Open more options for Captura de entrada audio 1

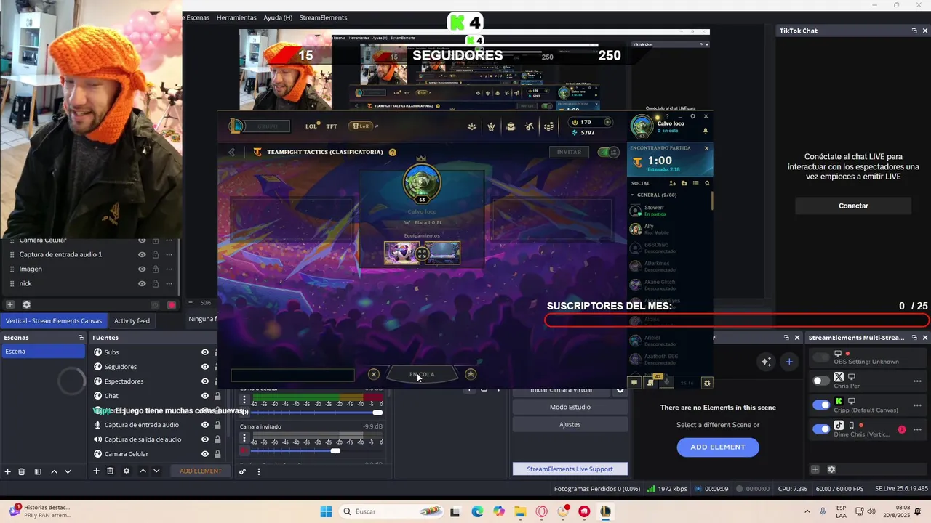169,255
